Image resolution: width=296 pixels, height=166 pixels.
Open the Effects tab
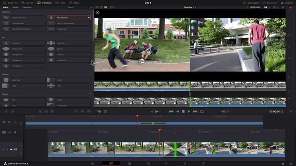(x=74, y=3)
